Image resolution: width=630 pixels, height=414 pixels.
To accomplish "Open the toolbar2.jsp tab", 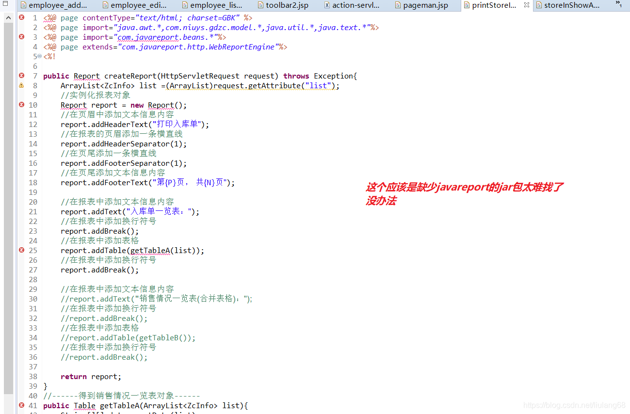I will [x=283, y=5].
